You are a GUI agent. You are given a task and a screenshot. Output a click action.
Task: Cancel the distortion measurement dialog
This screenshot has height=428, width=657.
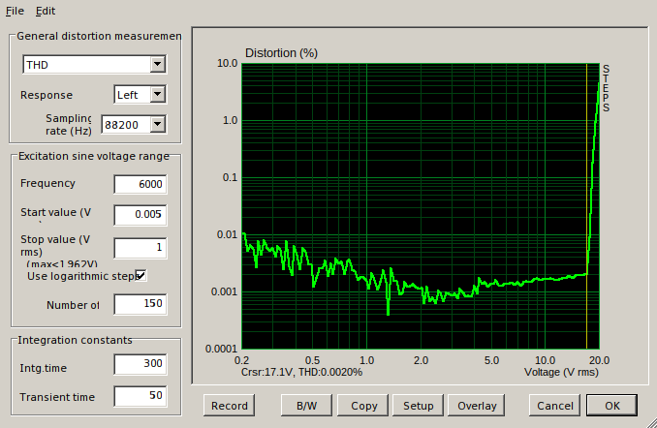(x=554, y=406)
